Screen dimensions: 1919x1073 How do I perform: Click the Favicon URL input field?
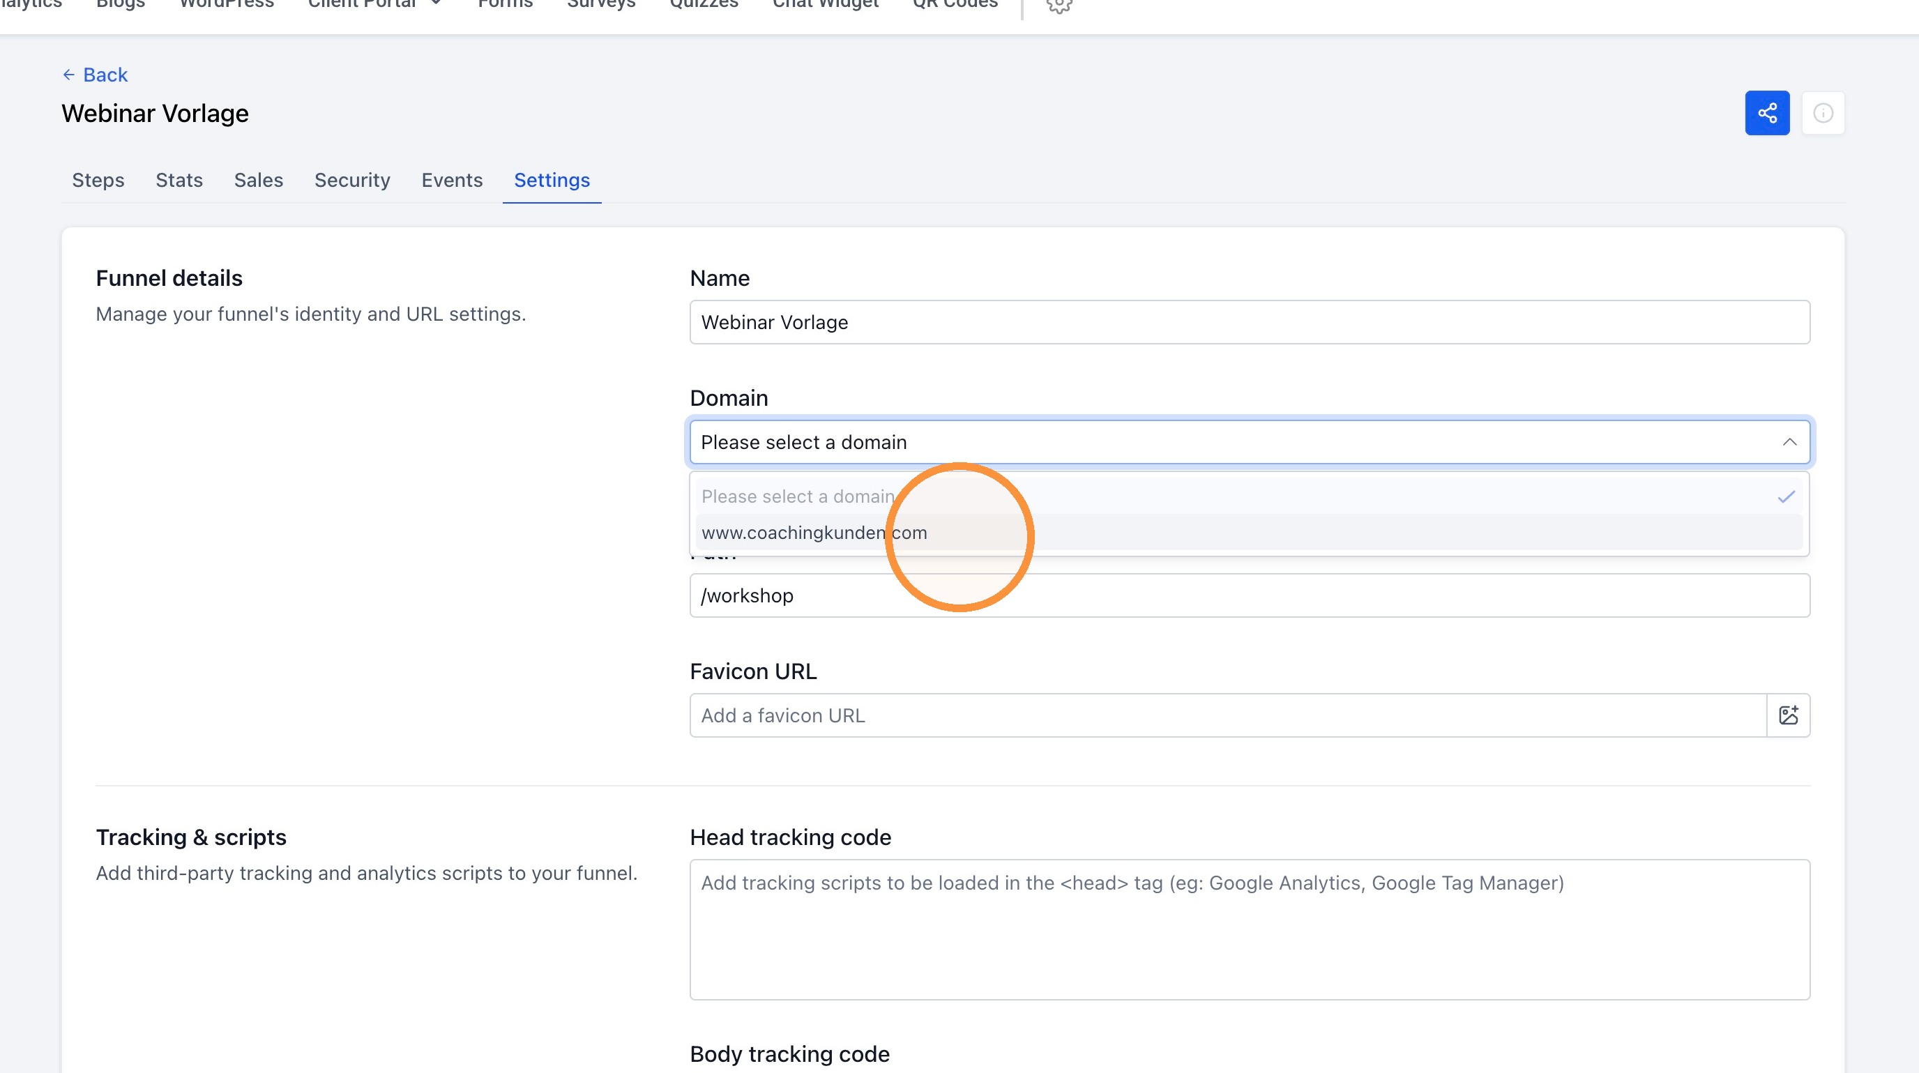coord(1228,715)
